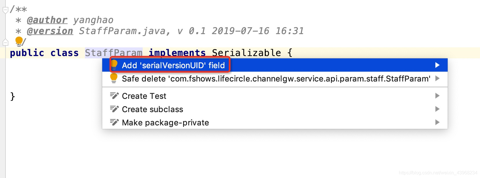
Task: Choose Create subclass from the menu
Action: pyautogui.click(x=152, y=109)
